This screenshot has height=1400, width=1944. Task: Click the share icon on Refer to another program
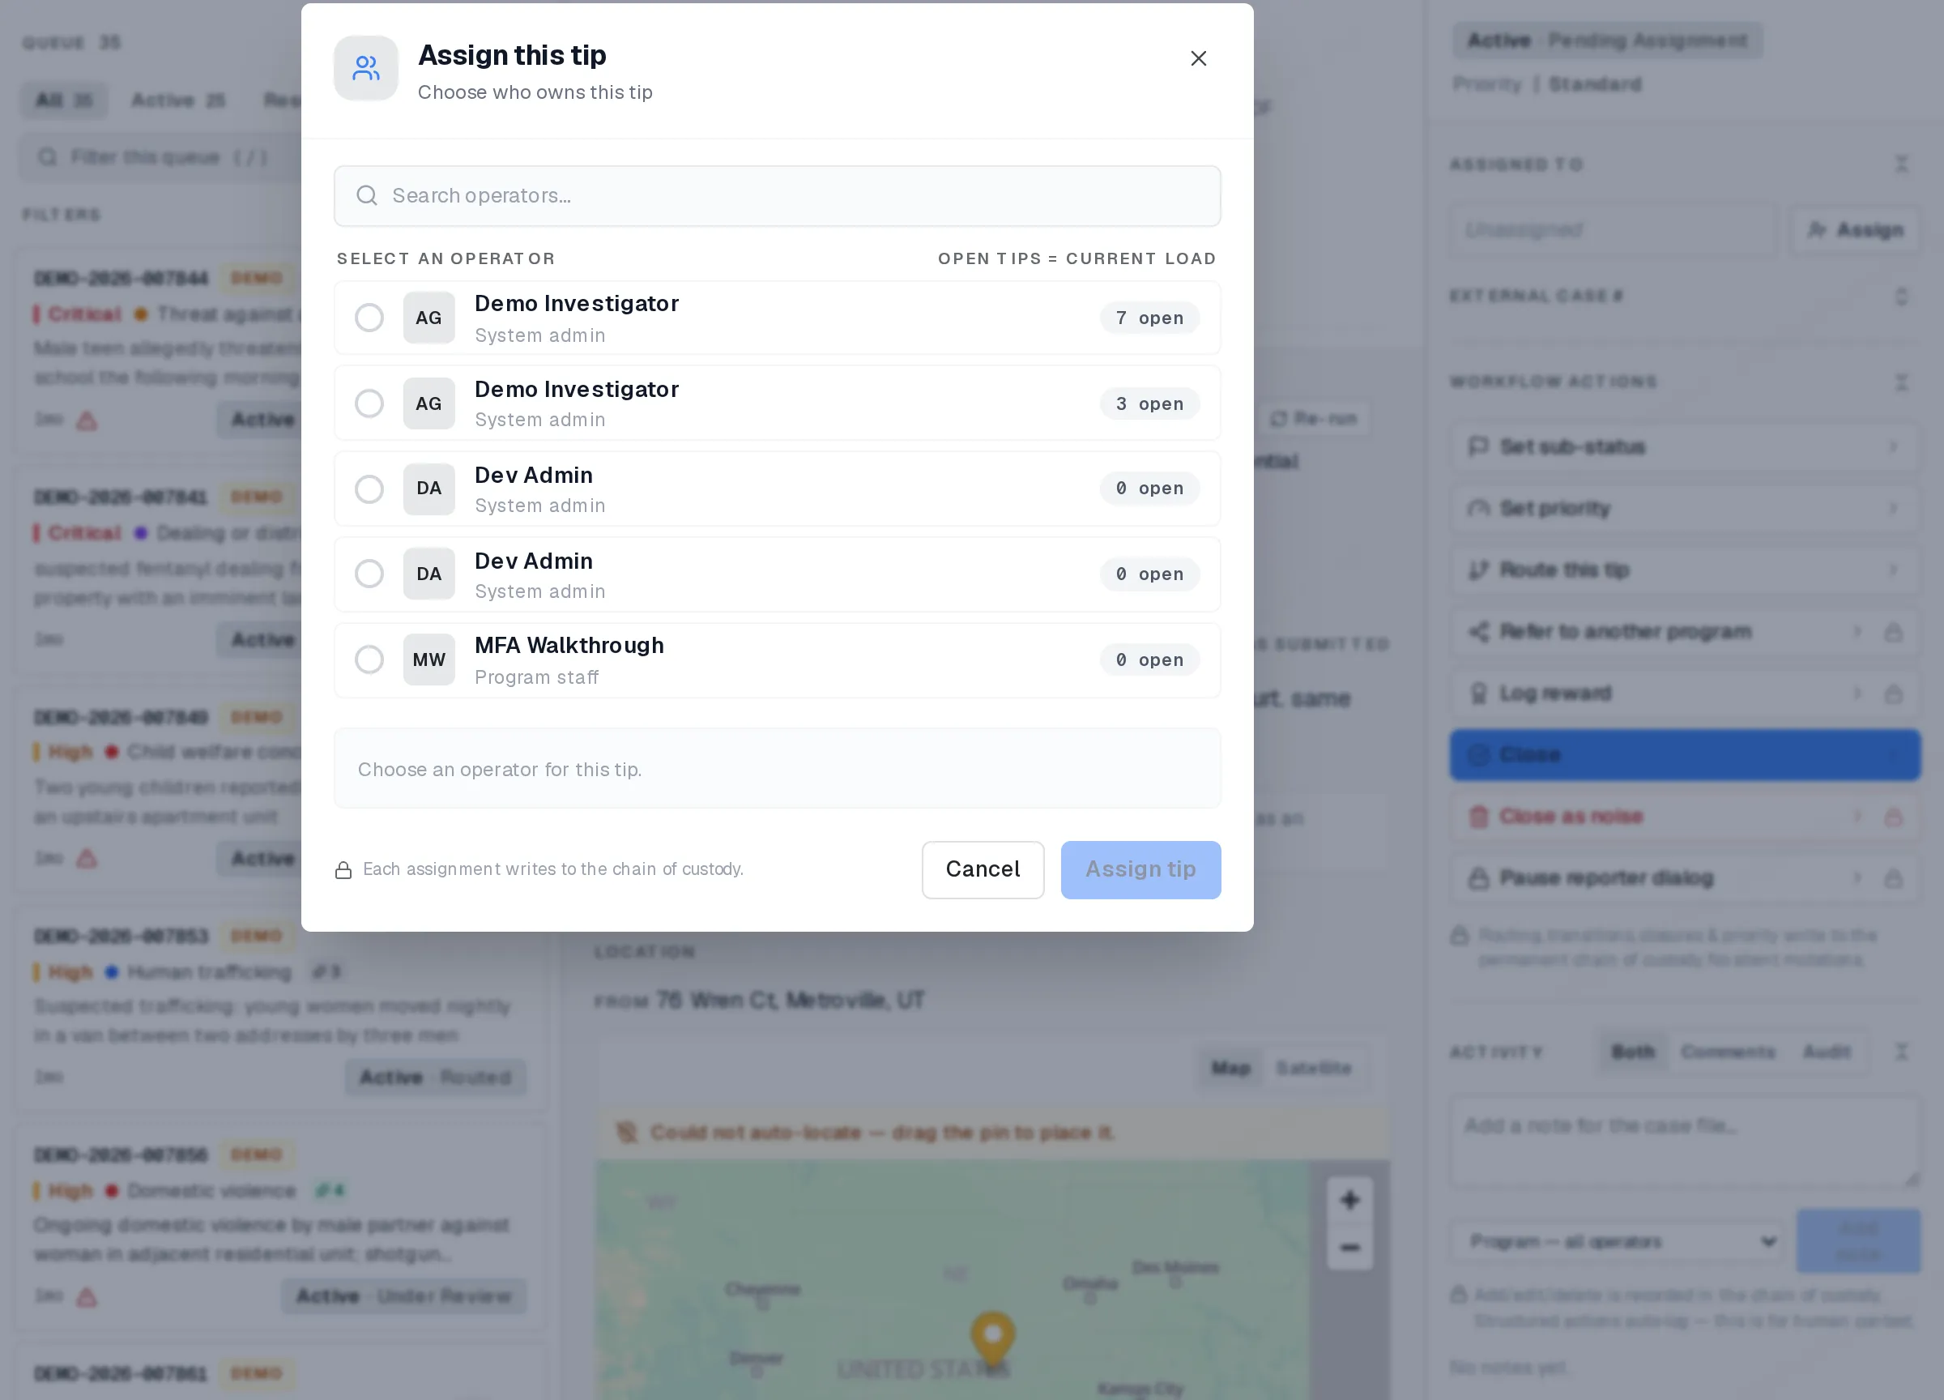(1477, 632)
